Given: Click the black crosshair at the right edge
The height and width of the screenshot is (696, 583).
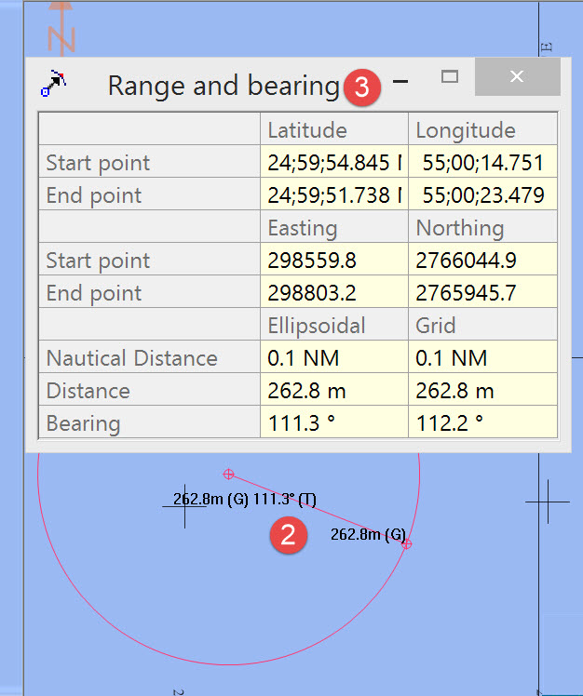Looking at the screenshot, I should coord(547,502).
